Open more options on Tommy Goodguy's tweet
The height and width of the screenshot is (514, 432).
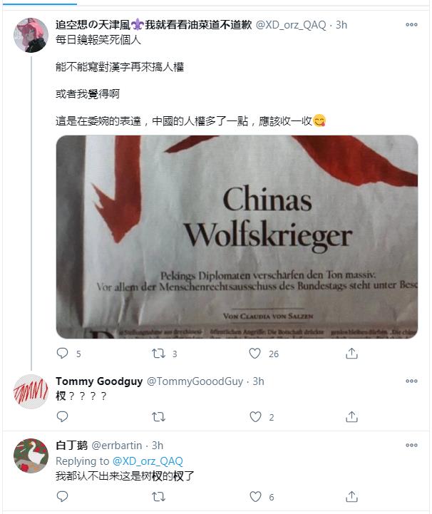pyautogui.click(x=411, y=381)
